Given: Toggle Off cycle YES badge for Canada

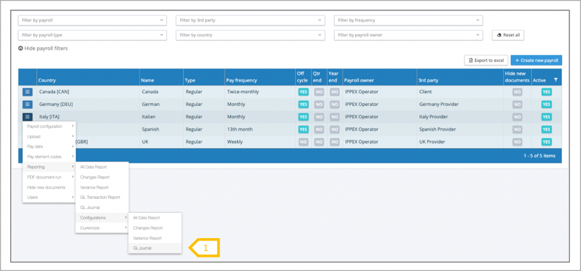Looking at the screenshot, I should pyautogui.click(x=303, y=91).
